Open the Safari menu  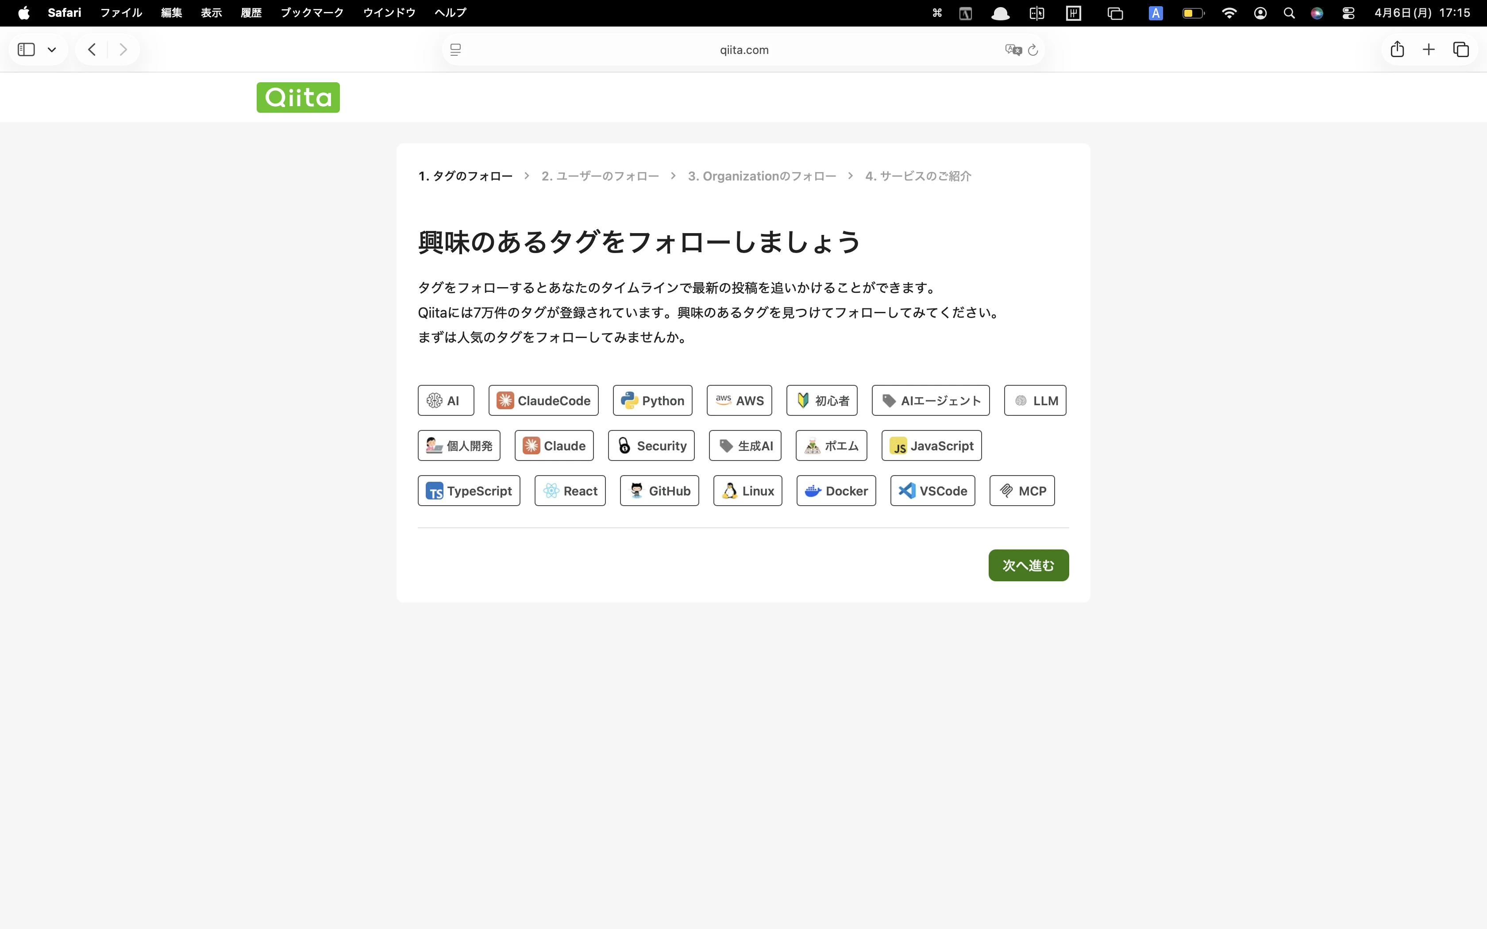[65, 13]
